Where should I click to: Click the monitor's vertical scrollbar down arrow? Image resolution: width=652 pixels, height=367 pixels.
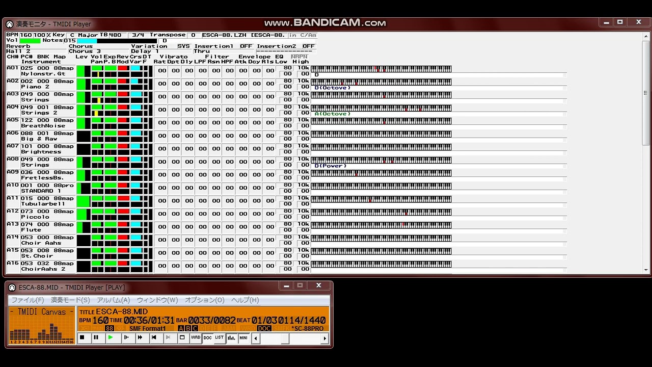point(646,270)
